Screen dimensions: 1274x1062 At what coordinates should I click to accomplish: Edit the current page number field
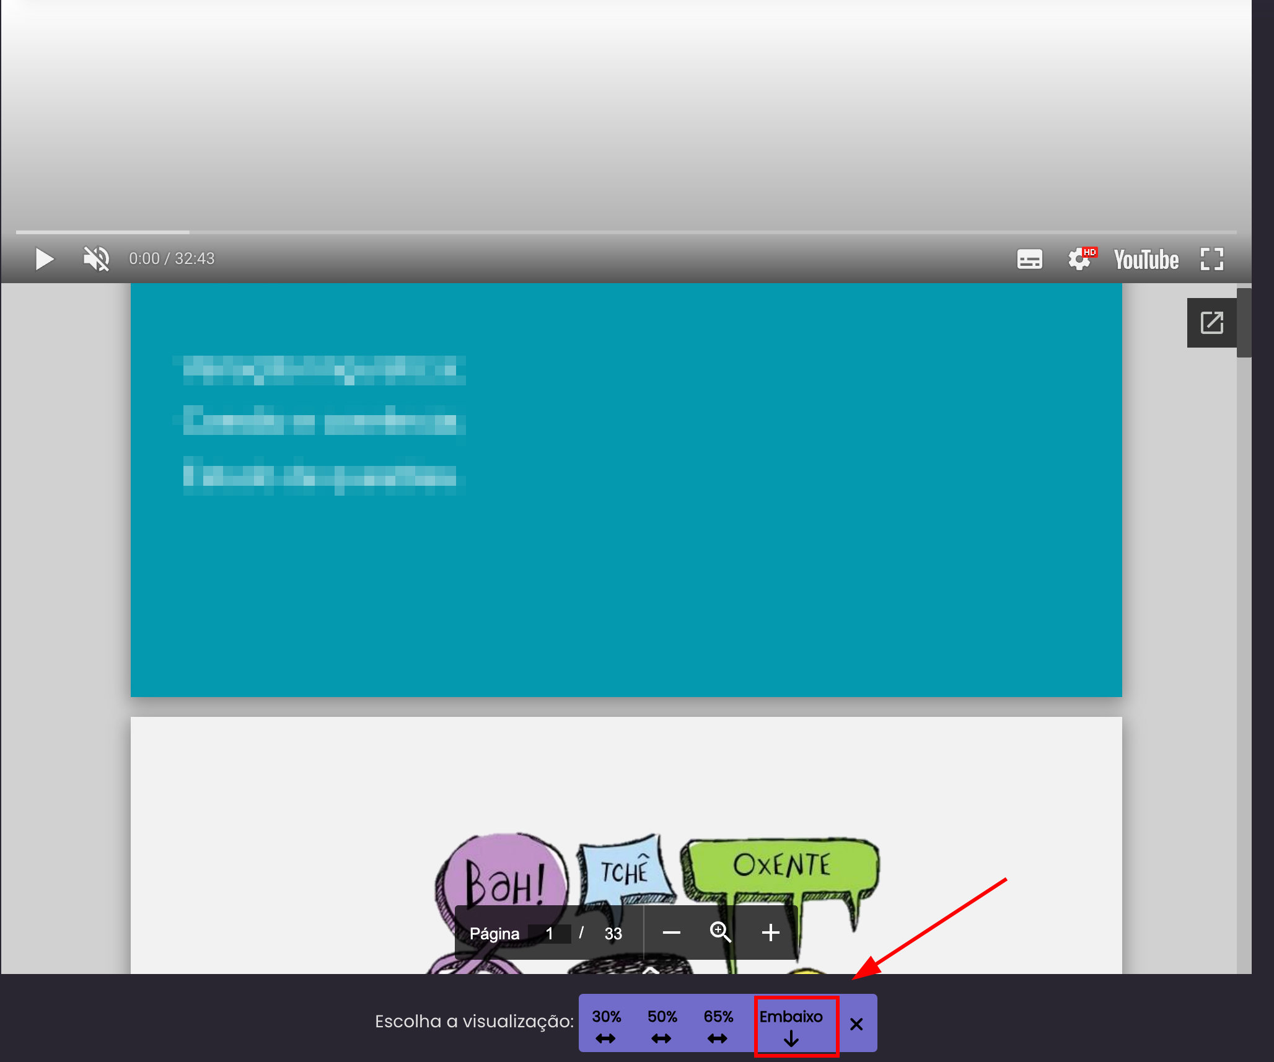pos(549,934)
